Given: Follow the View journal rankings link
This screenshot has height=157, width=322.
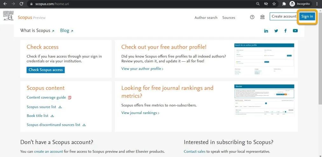Looking at the screenshot, I should point(140,113).
